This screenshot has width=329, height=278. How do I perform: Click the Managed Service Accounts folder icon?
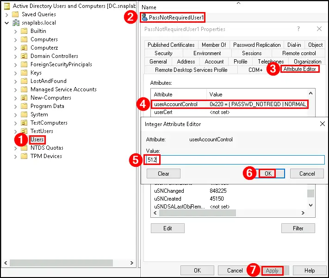[x=24, y=89]
